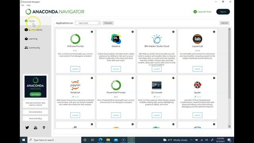Open gear options on Spyder card
The height and width of the screenshot is (143, 254).
[214, 78]
